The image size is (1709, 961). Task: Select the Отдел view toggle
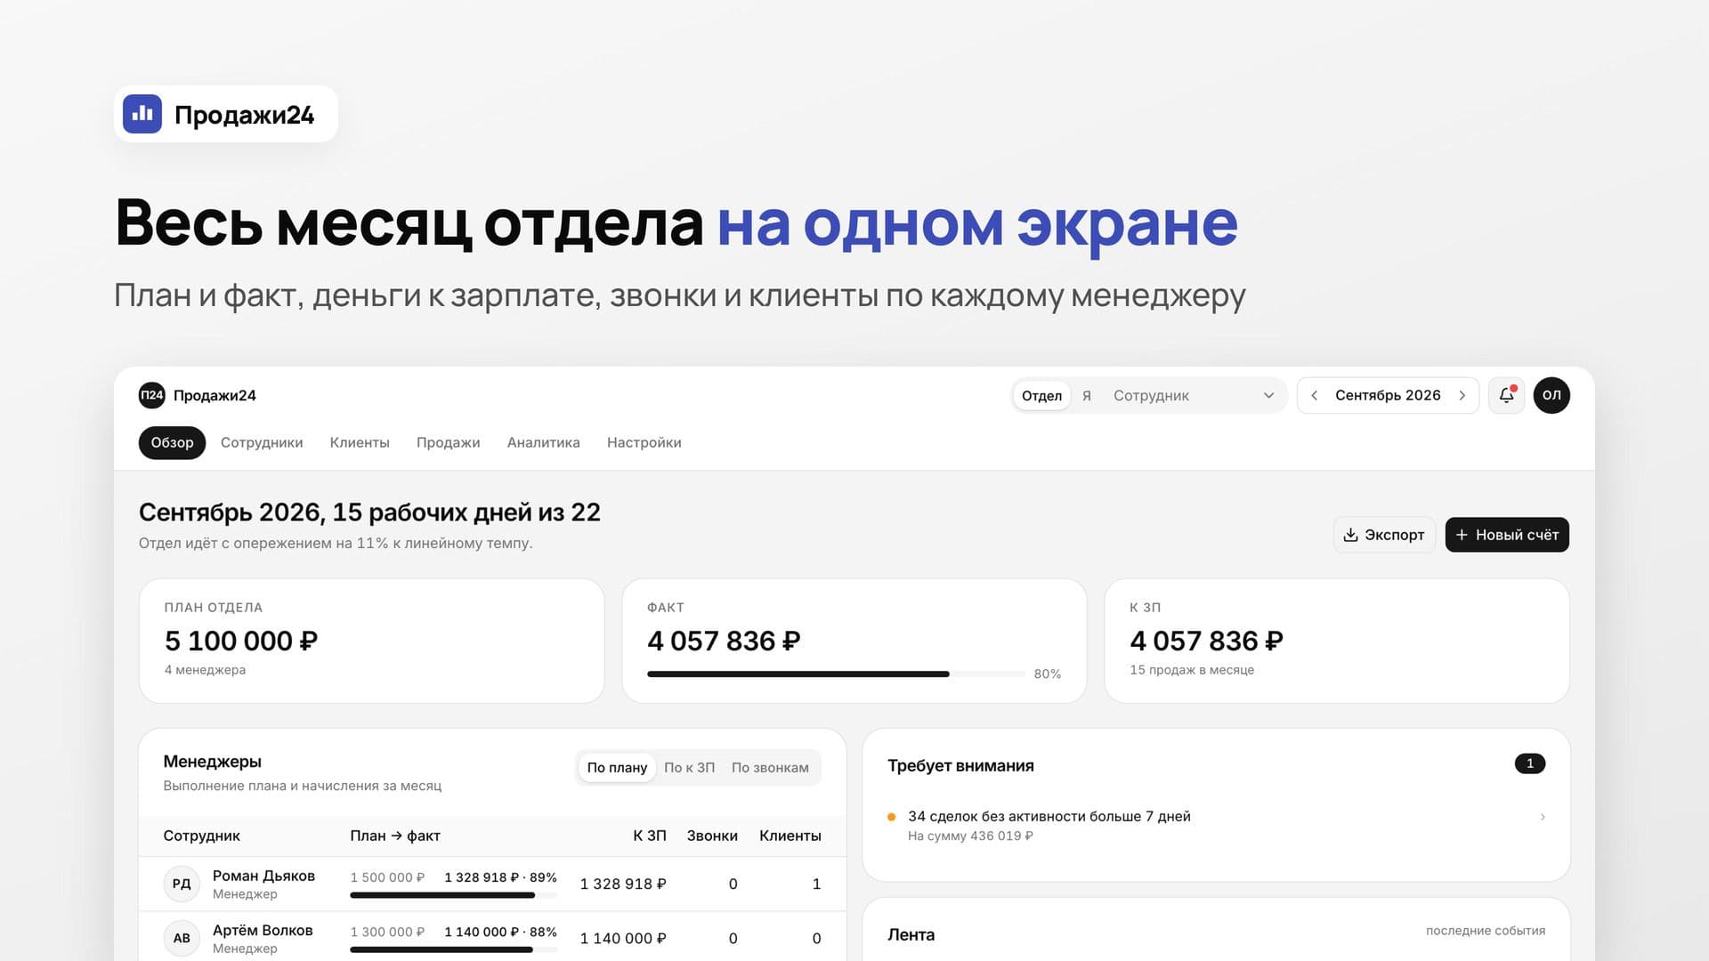(x=1041, y=395)
